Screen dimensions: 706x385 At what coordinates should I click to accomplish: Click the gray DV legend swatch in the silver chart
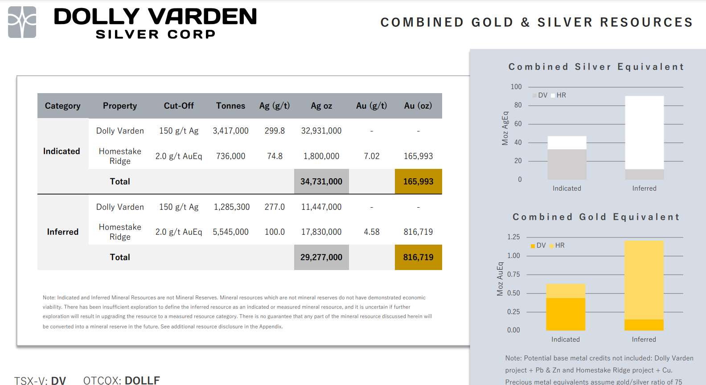(534, 95)
